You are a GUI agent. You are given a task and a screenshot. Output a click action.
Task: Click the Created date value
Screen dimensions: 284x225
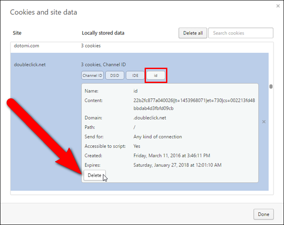[x=172, y=156]
